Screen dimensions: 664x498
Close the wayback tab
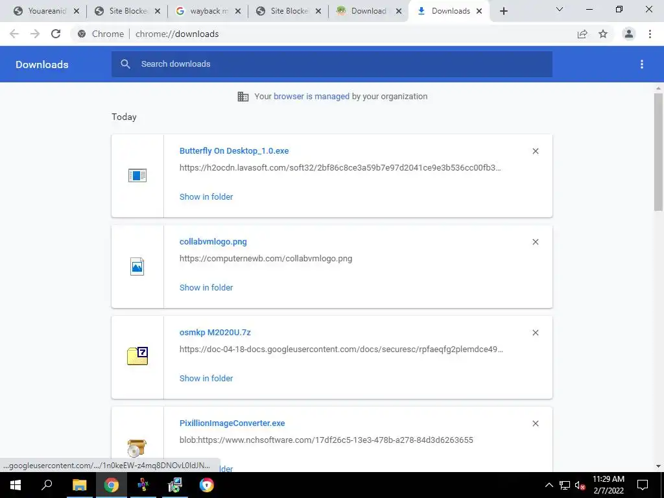pos(238,12)
